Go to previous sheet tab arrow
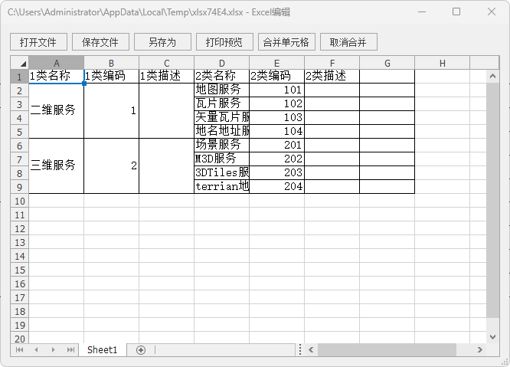Screen dimensions: 510x367 [35, 350]
